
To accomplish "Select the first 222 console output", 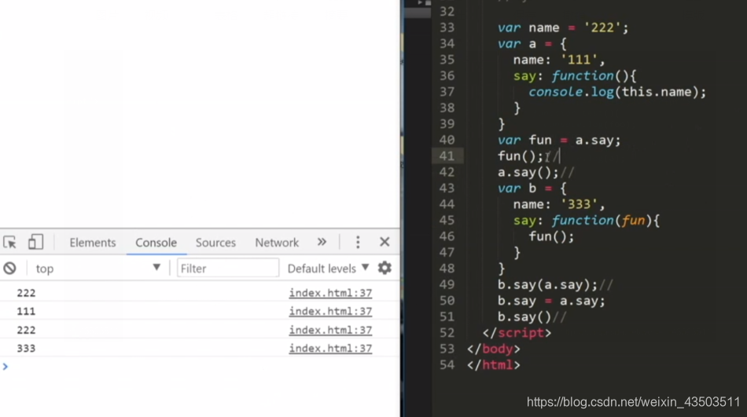I will pos(26,293).
